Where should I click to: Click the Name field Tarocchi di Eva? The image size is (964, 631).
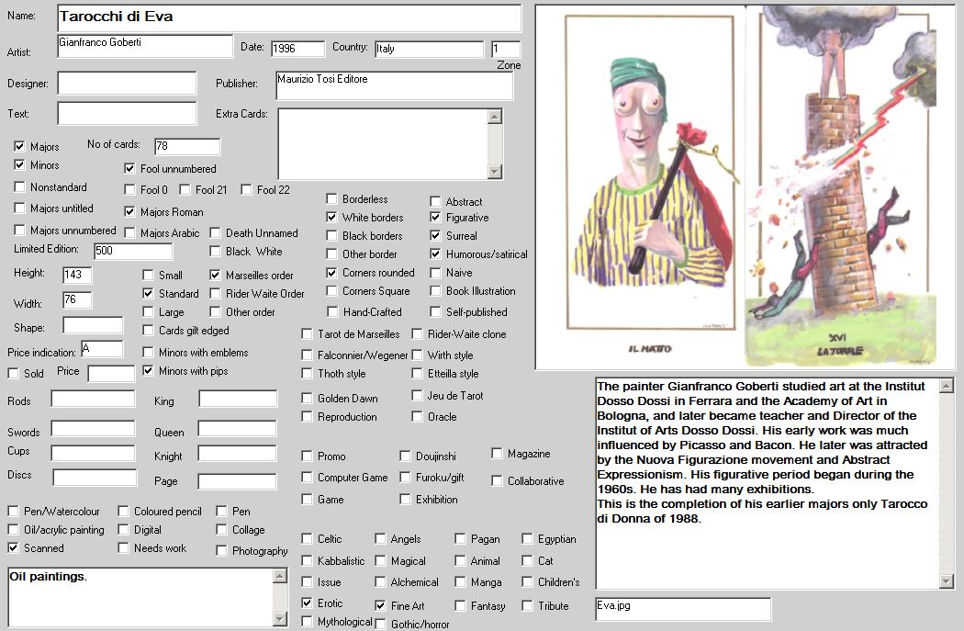pos(288,17)
